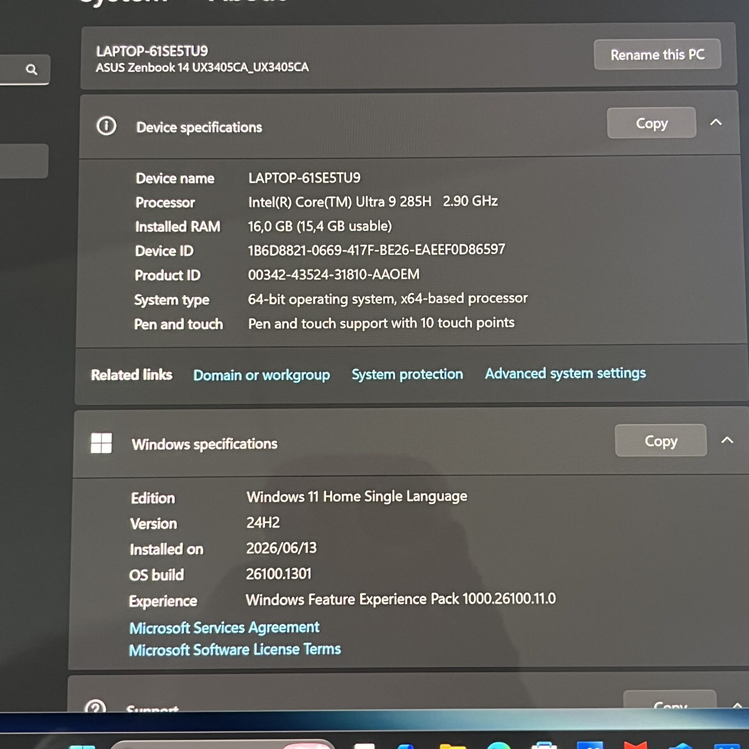Click the Processor label
The height and width of the screenshot is (749, 749).
[165, 202]
